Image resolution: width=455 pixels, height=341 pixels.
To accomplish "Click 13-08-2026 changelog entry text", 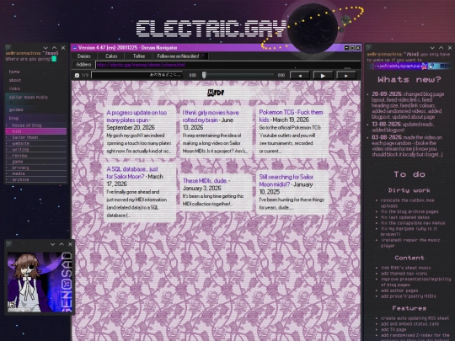I will tap(403, 127).
